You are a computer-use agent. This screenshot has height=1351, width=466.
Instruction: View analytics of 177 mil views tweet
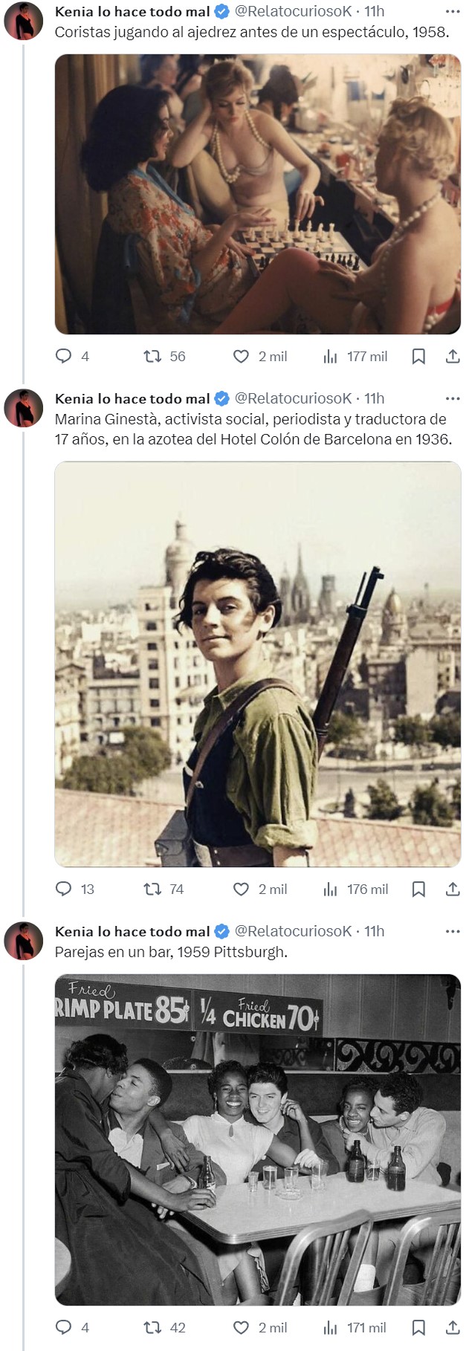pos(355,357)
